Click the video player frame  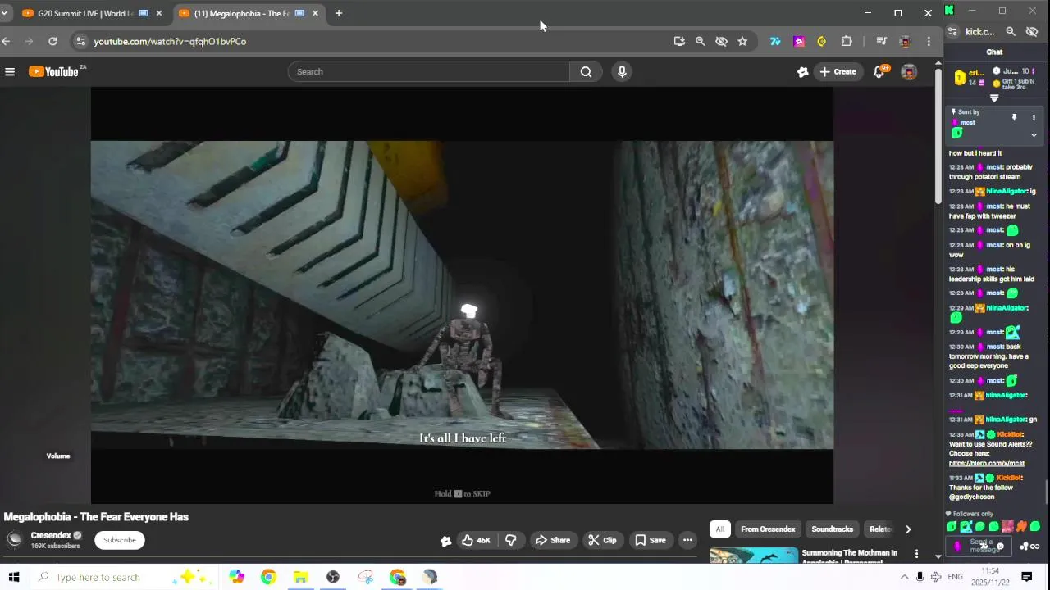click(462, 295)
